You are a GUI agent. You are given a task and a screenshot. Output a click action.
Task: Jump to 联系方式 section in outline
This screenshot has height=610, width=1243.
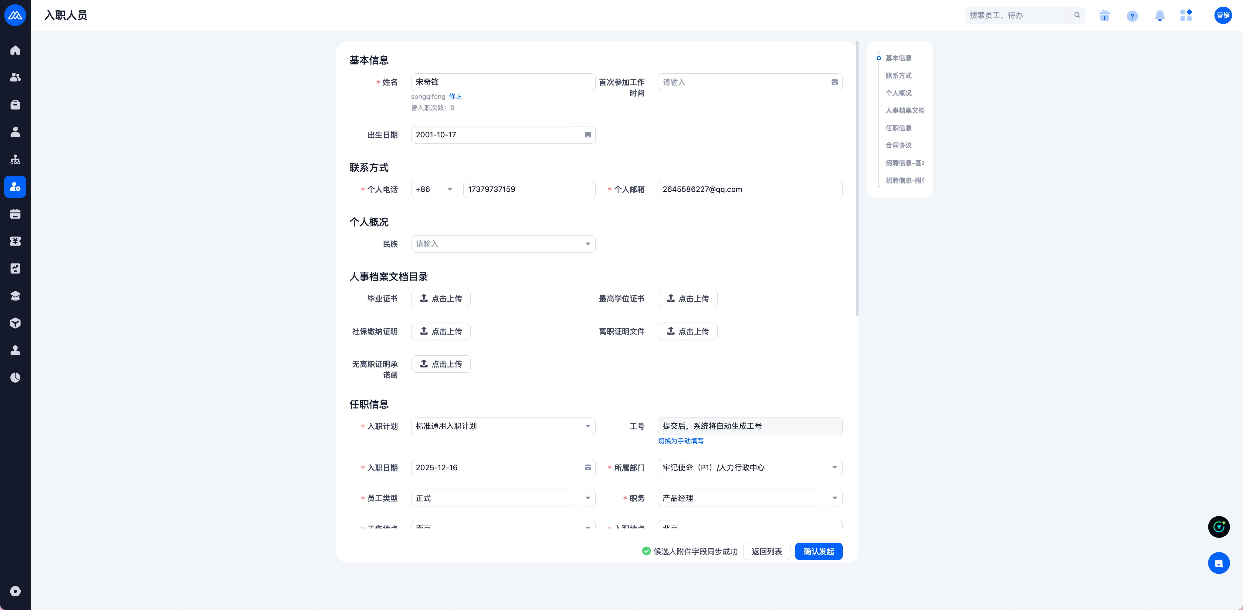(898, 76)
